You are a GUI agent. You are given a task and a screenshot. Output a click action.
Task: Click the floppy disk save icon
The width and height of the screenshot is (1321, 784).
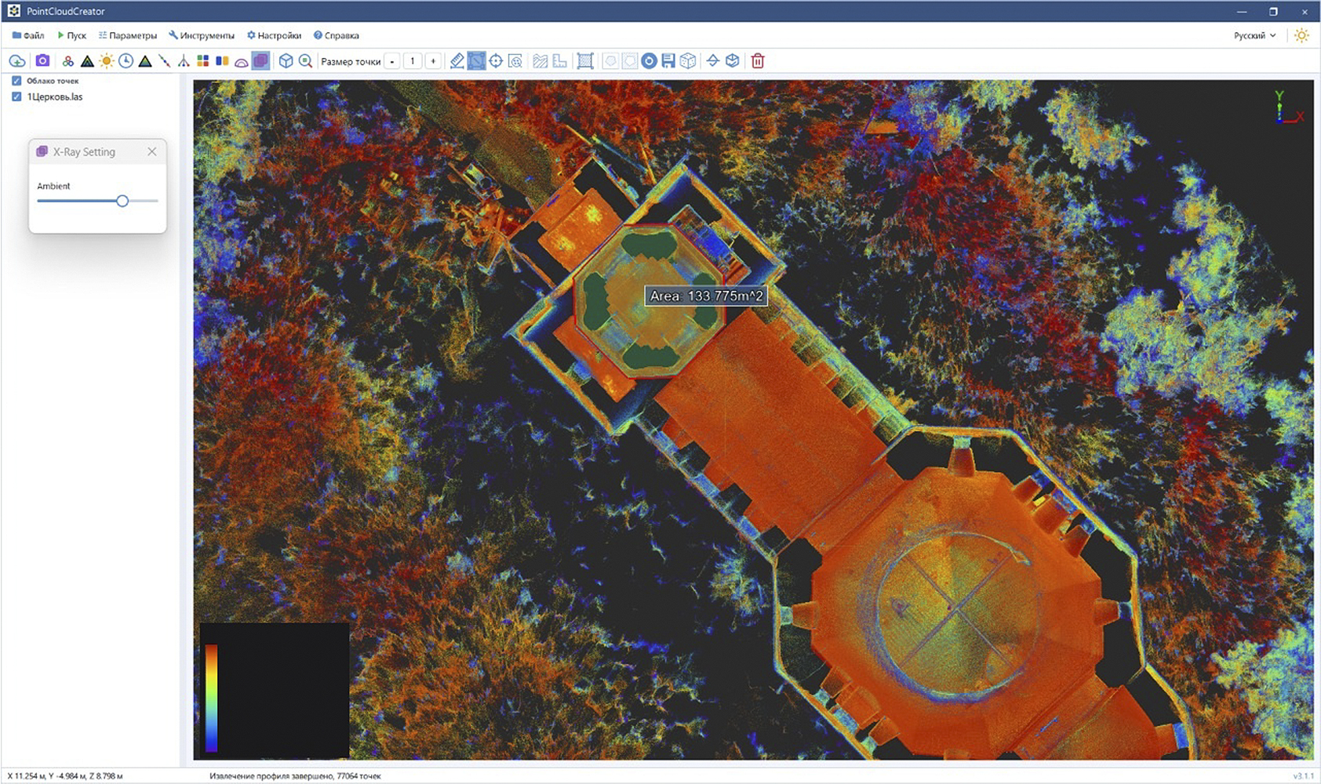(x=668, y=60)
